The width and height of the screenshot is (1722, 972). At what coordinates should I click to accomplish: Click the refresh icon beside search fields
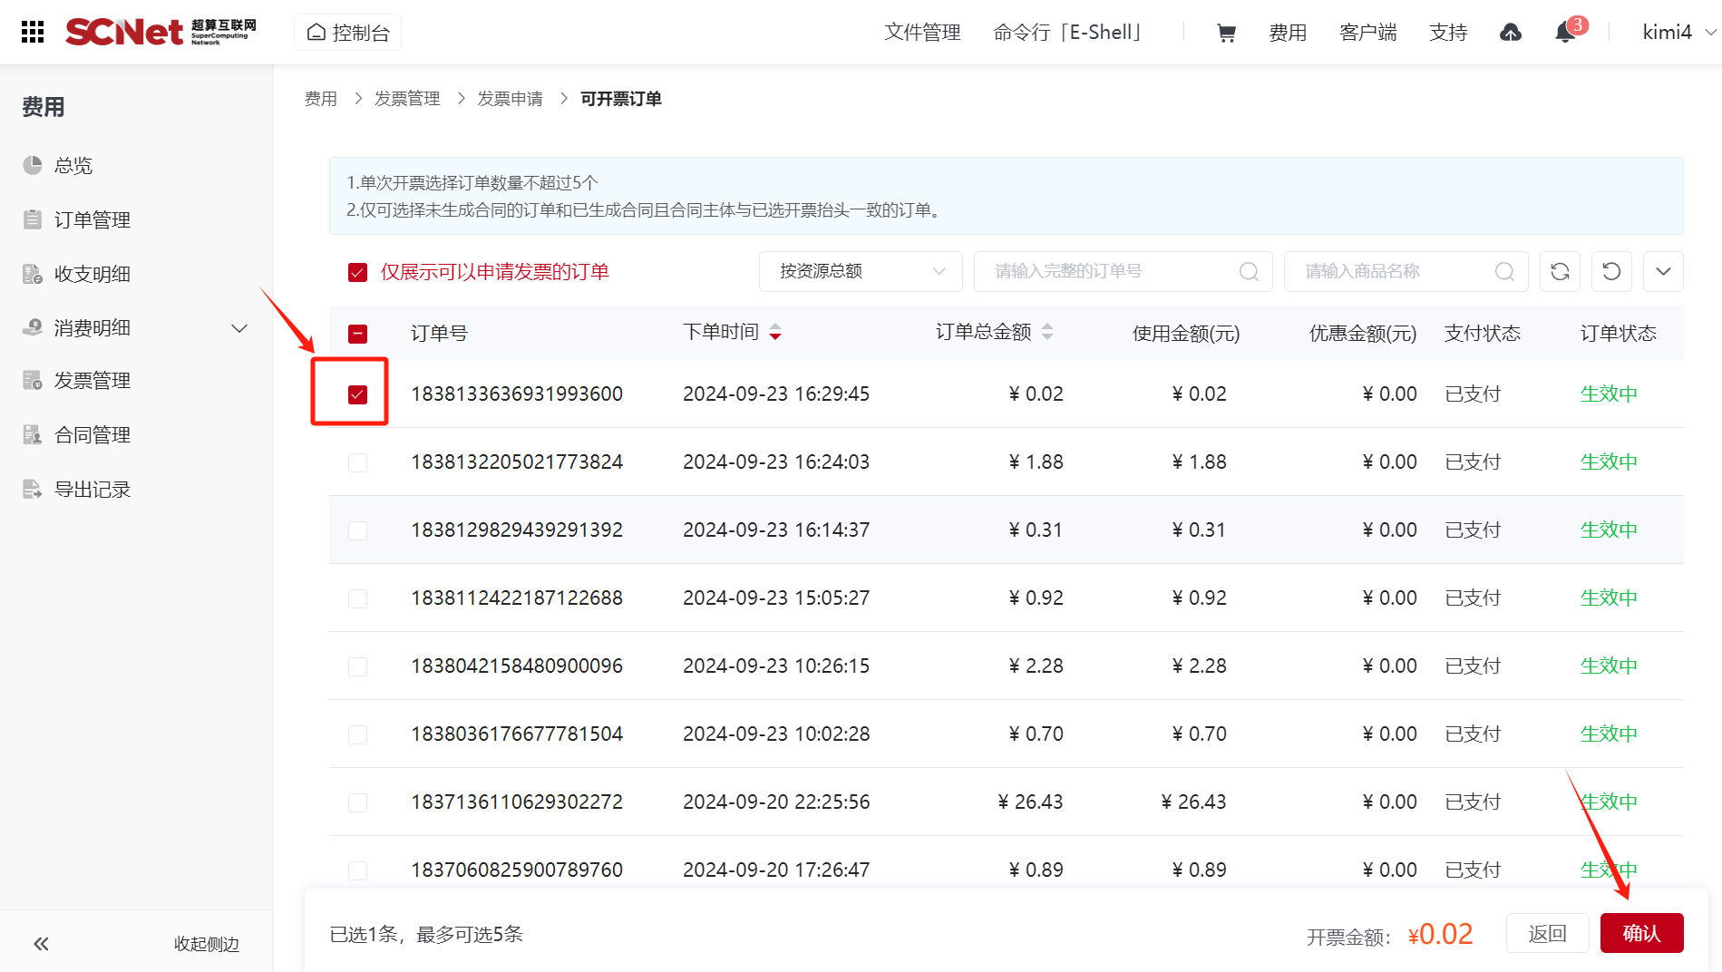[1560, 271]
